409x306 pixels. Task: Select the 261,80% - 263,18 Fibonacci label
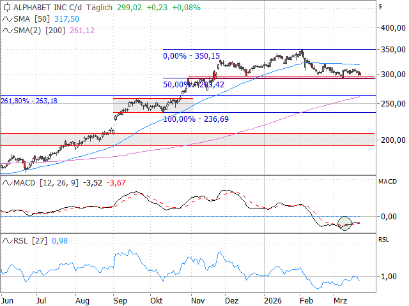[x=29, y=101]
